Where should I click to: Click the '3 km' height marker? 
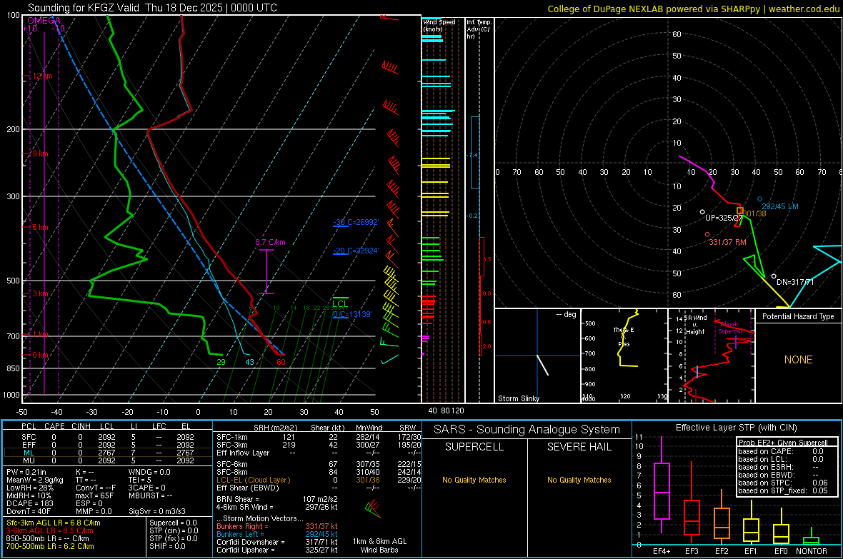[40, 293]
